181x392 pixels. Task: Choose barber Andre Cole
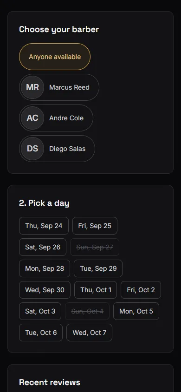[x=56, y=118]
